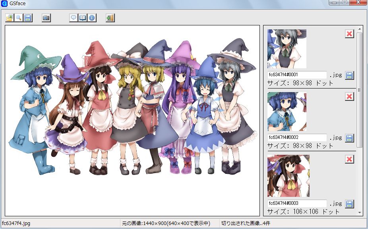368x229 pixels.
Task: Save cropped image fc6347f4#0001 via floppy icon
Action: [x=349, y=75]
